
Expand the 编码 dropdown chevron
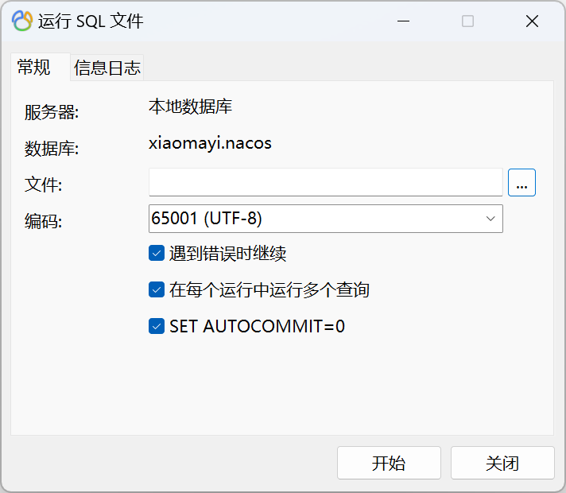click(x=490, y=219)
